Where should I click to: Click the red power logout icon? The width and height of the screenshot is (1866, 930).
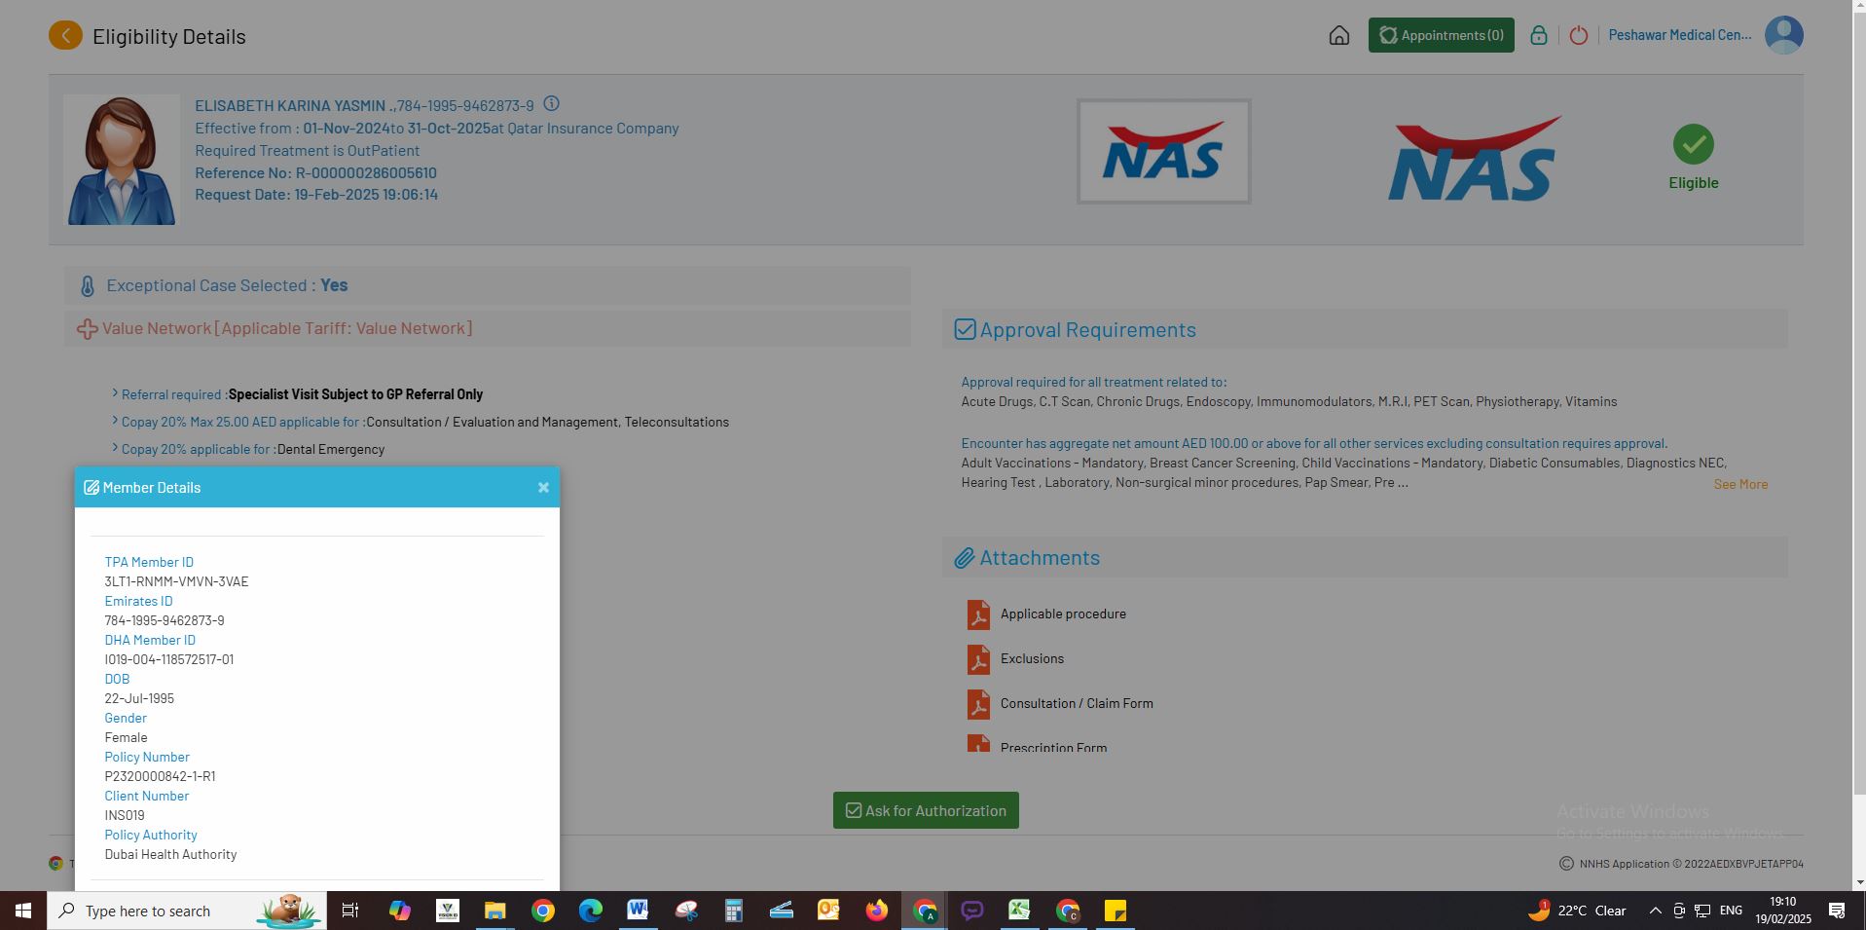(x=1578, y=36)
